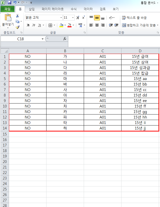Open font color palette arrow
This screenshot has width=160, height=207.
point(73,25)
